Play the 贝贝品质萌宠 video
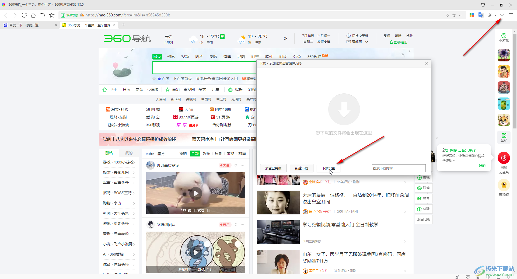 [196, 193]
